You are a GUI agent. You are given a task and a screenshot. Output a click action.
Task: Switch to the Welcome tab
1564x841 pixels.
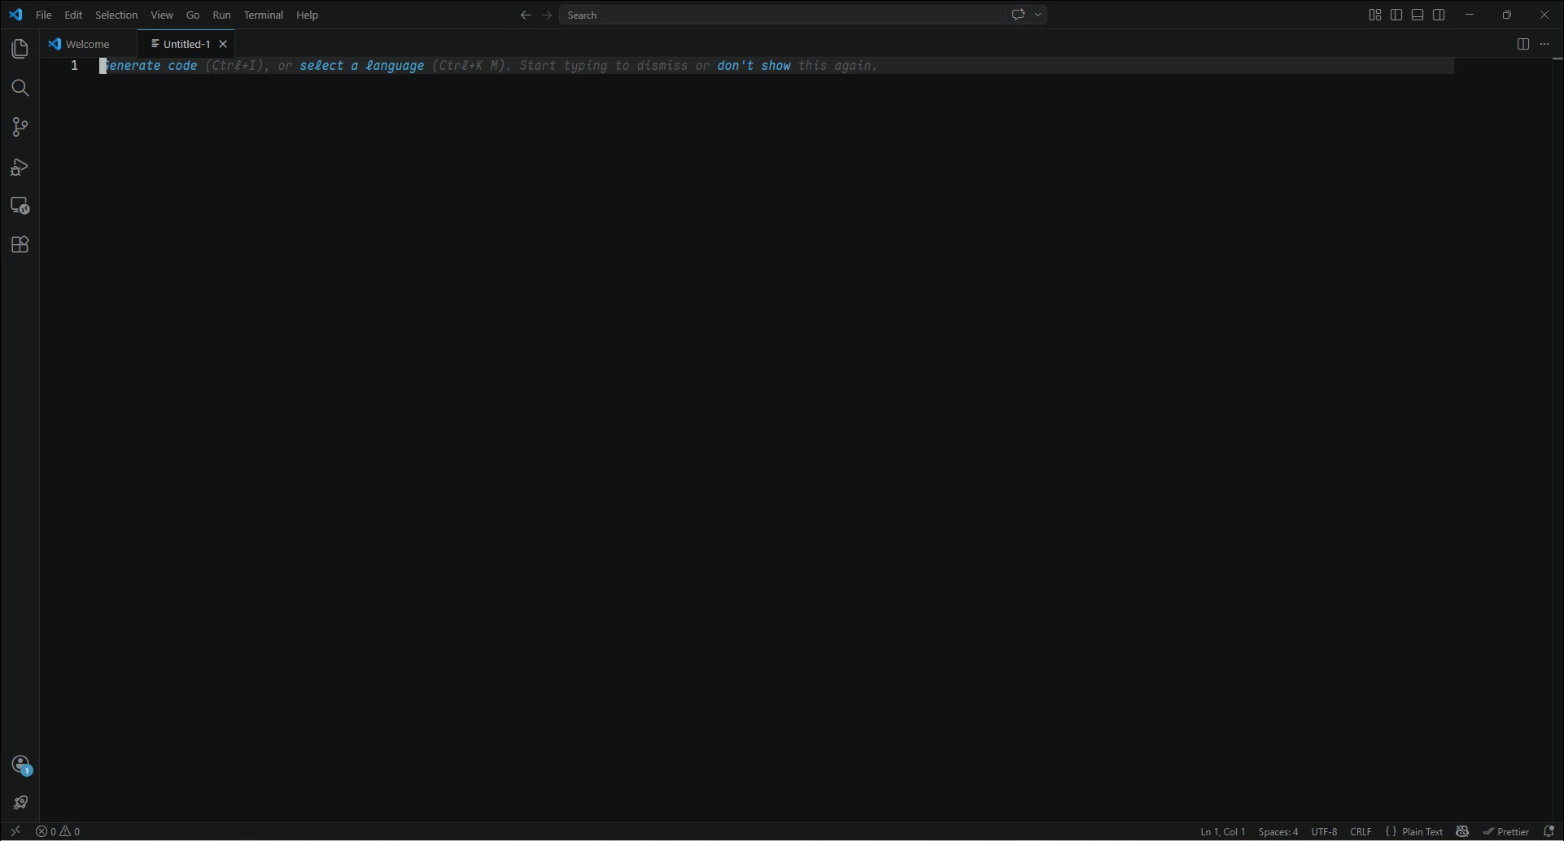(x=88, y=44)
